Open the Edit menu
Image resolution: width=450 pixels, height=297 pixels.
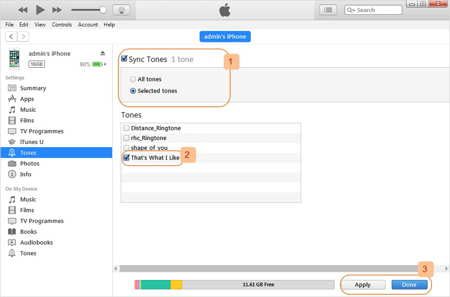24,25
